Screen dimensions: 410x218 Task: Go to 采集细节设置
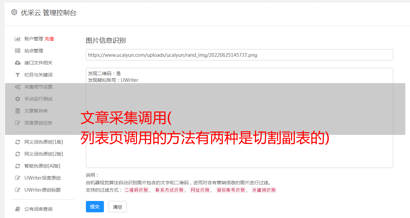(x=38, y=87)
